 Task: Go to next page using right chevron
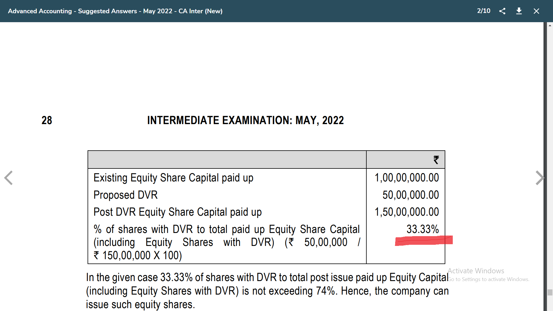pyautogui.click(x=539, y=178)
